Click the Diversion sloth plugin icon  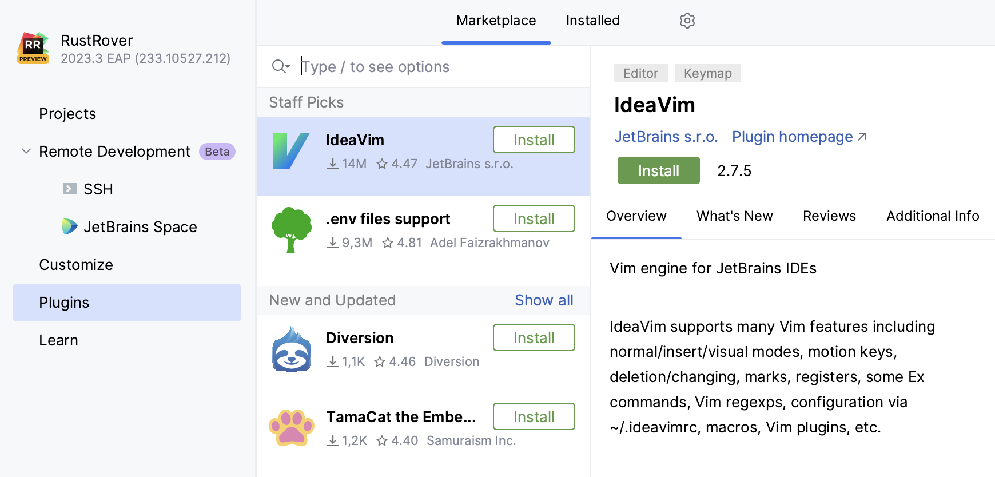pyautogui.click(x=291, y=349)
